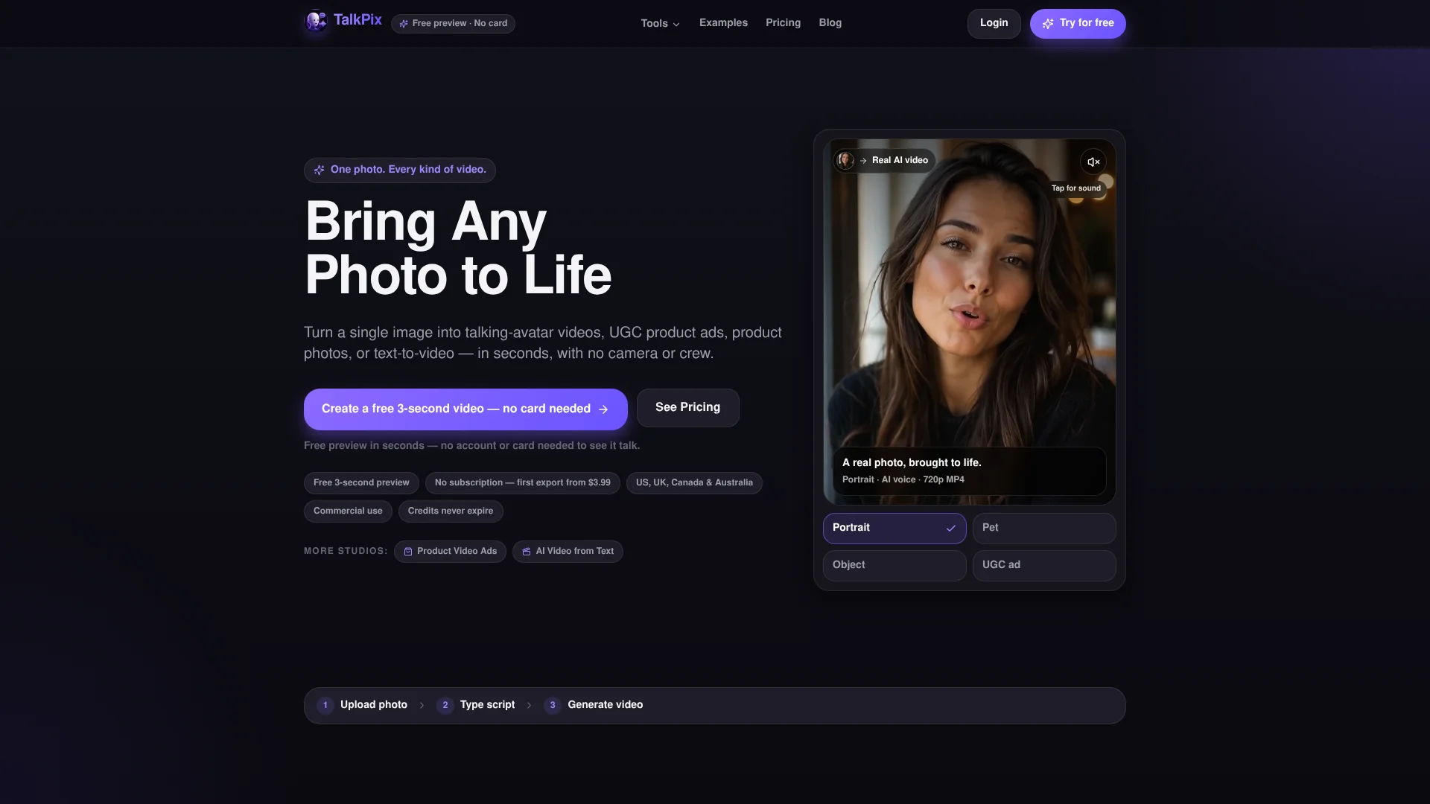Click the TalkPix brand name text
1430x804 pixels.
coord(357,20)
